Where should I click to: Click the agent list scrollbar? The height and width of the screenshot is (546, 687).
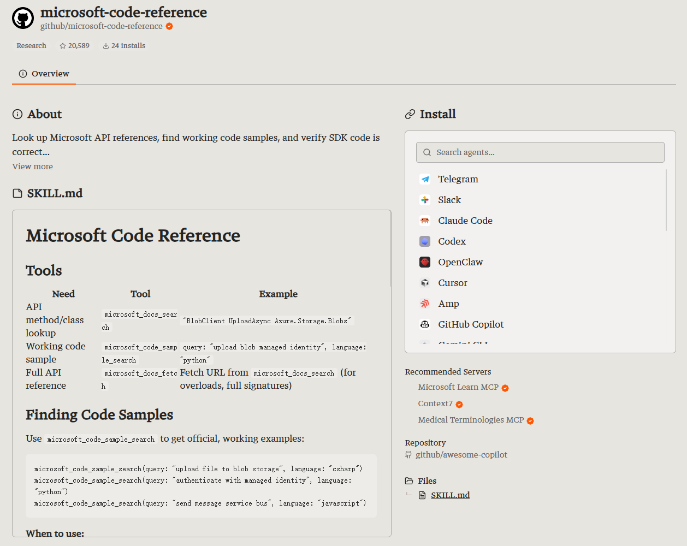(666, 200)
